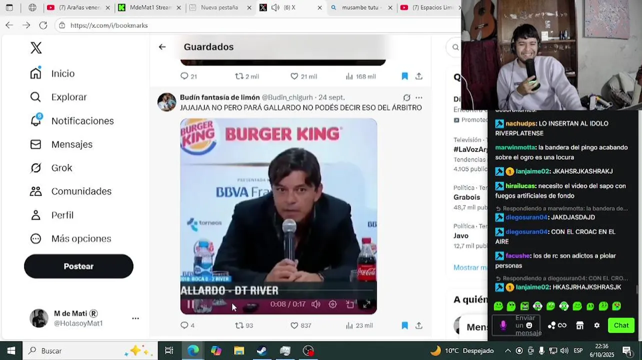Click the Grok explain icon on Budín tweet
642x360 pixels.
[x=406, y=97]
